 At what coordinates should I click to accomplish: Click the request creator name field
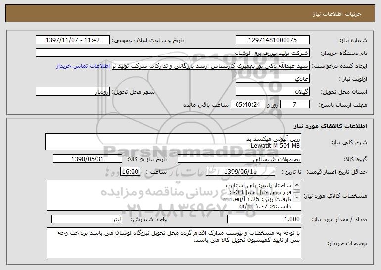[211, 66]
